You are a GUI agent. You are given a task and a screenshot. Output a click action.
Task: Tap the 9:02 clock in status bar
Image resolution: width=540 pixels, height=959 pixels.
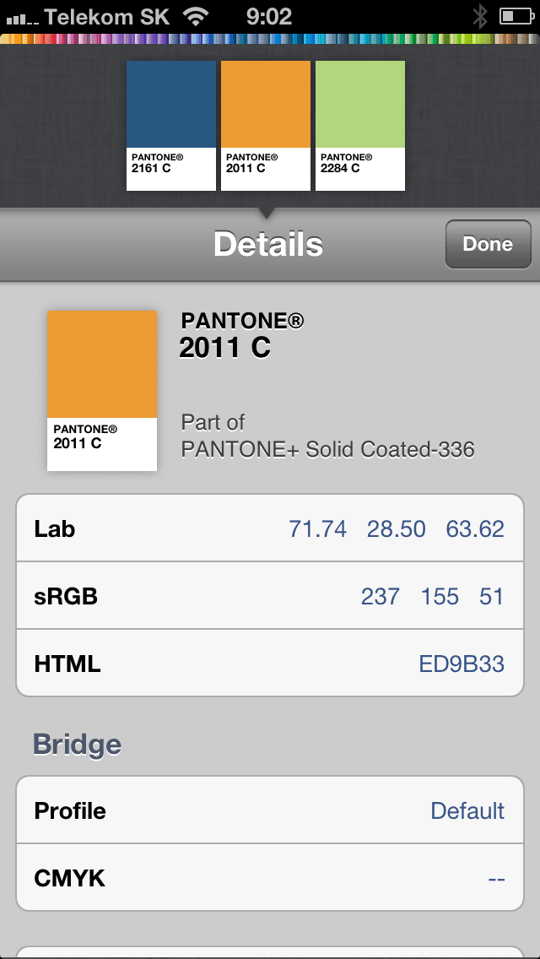pos(269,16)
